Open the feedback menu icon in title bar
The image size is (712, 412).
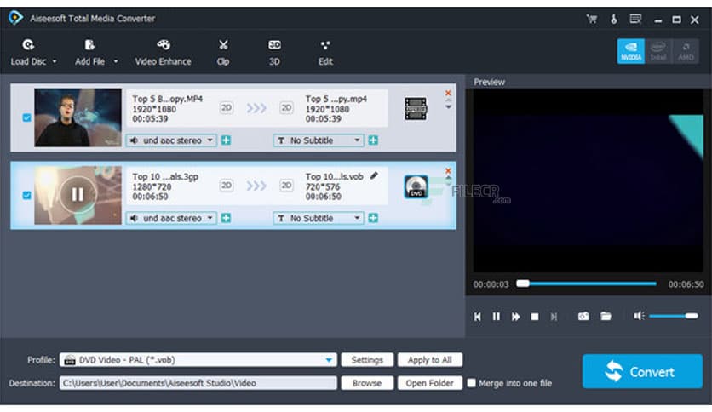pyautogui.click(x=635, y=19)
